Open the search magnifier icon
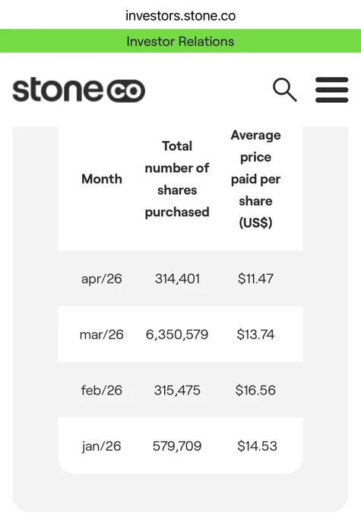361x518 pixels. pos(285,90)
